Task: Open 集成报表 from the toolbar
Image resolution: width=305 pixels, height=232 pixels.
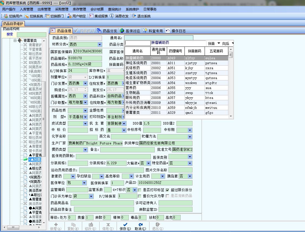Action: coord(91,16)
